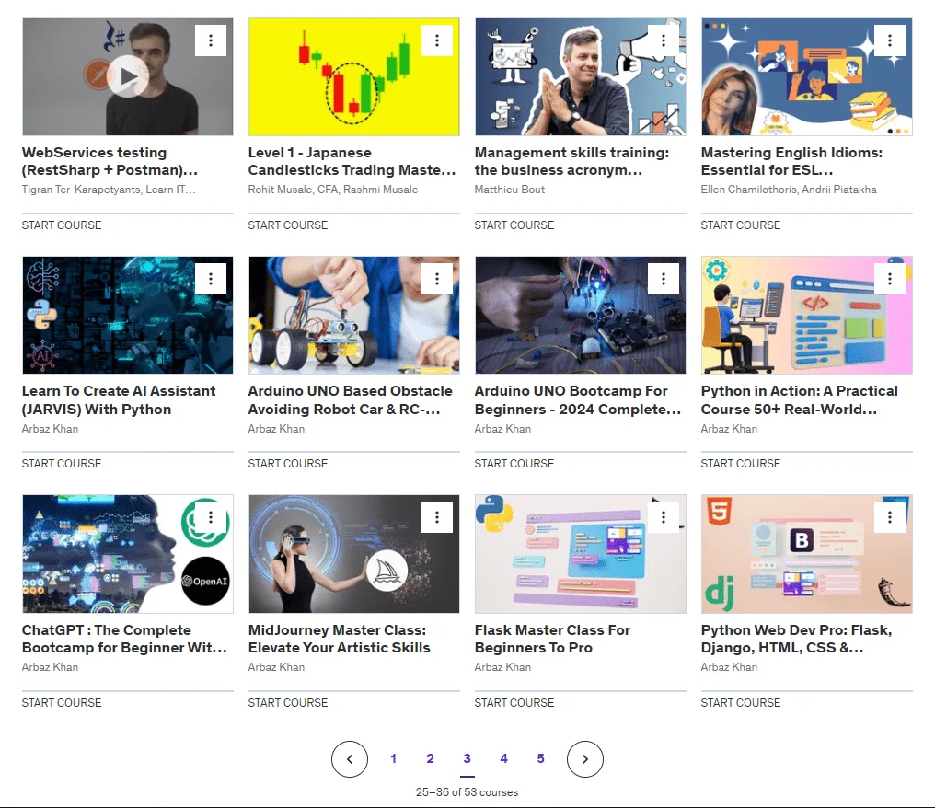
Task: Start the ChatGPT Complete Bootcamp course
Action: [x=62, y=702]
